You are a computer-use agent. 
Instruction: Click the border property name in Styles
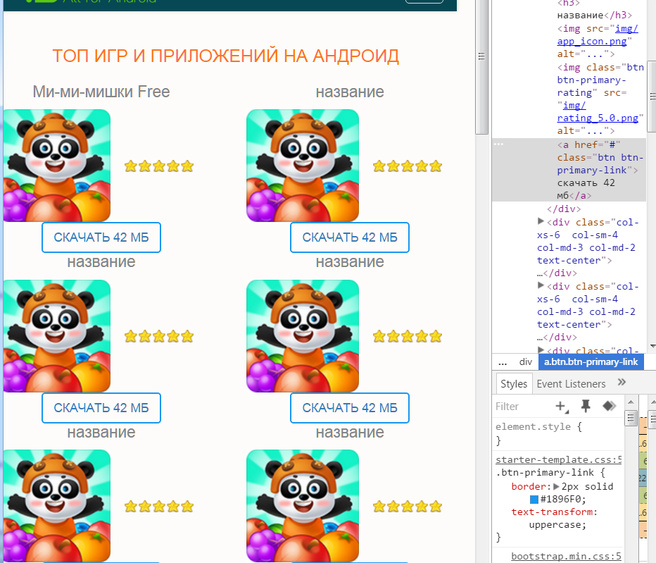[x=529, y=486]
